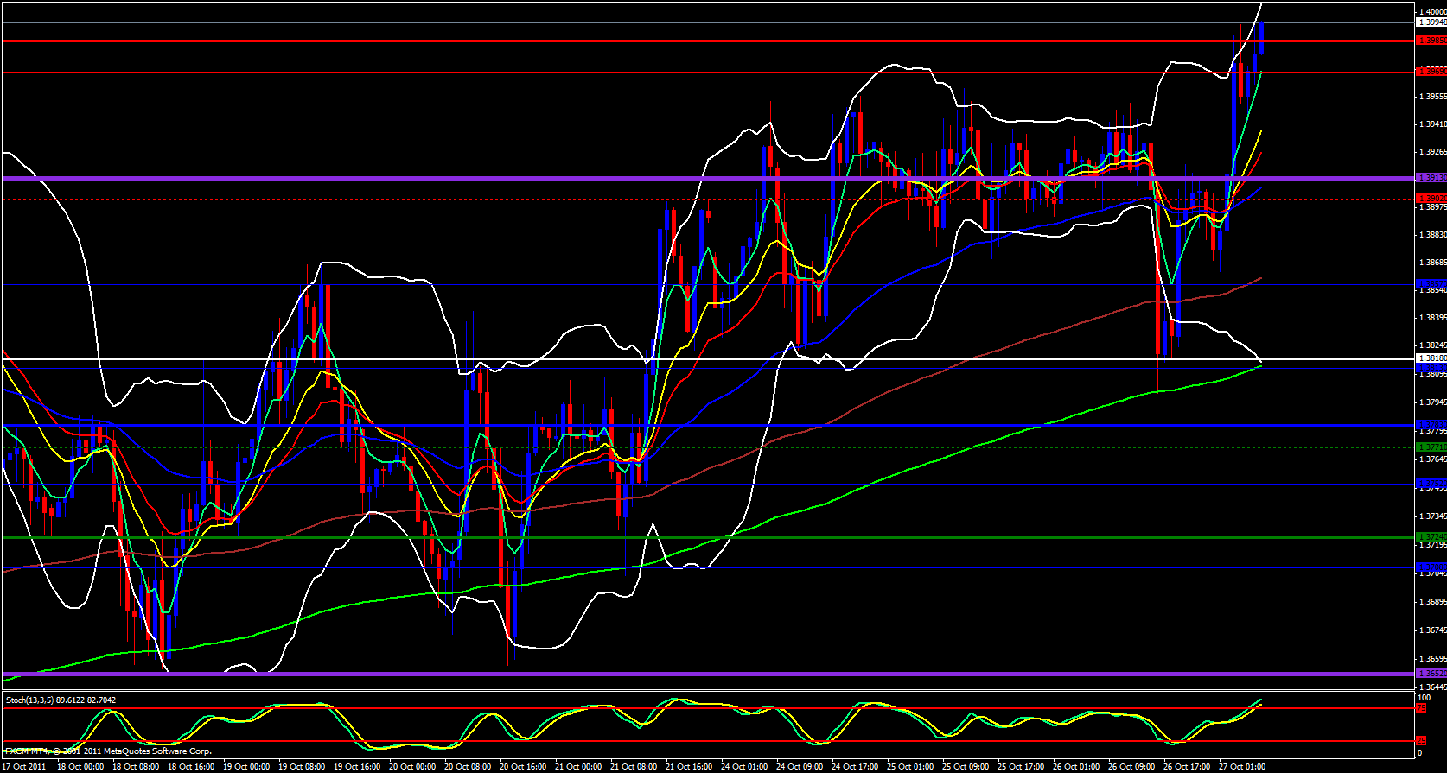Viewport: 1447px width, 773px height.
Task: Select the red 1.39690 price label
Action: click(1431, 72)
